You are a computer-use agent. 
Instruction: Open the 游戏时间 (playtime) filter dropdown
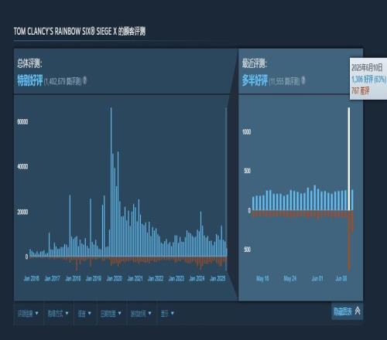click(141, 314)
